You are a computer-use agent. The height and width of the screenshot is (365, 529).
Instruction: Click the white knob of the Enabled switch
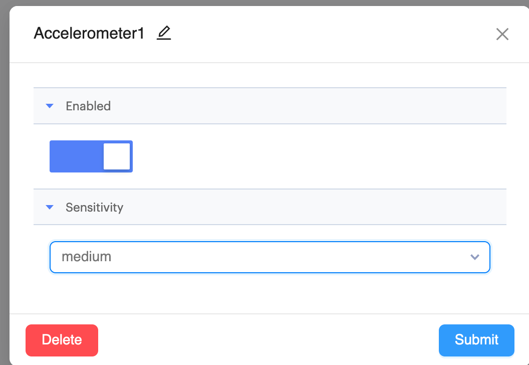pos(117,156)
